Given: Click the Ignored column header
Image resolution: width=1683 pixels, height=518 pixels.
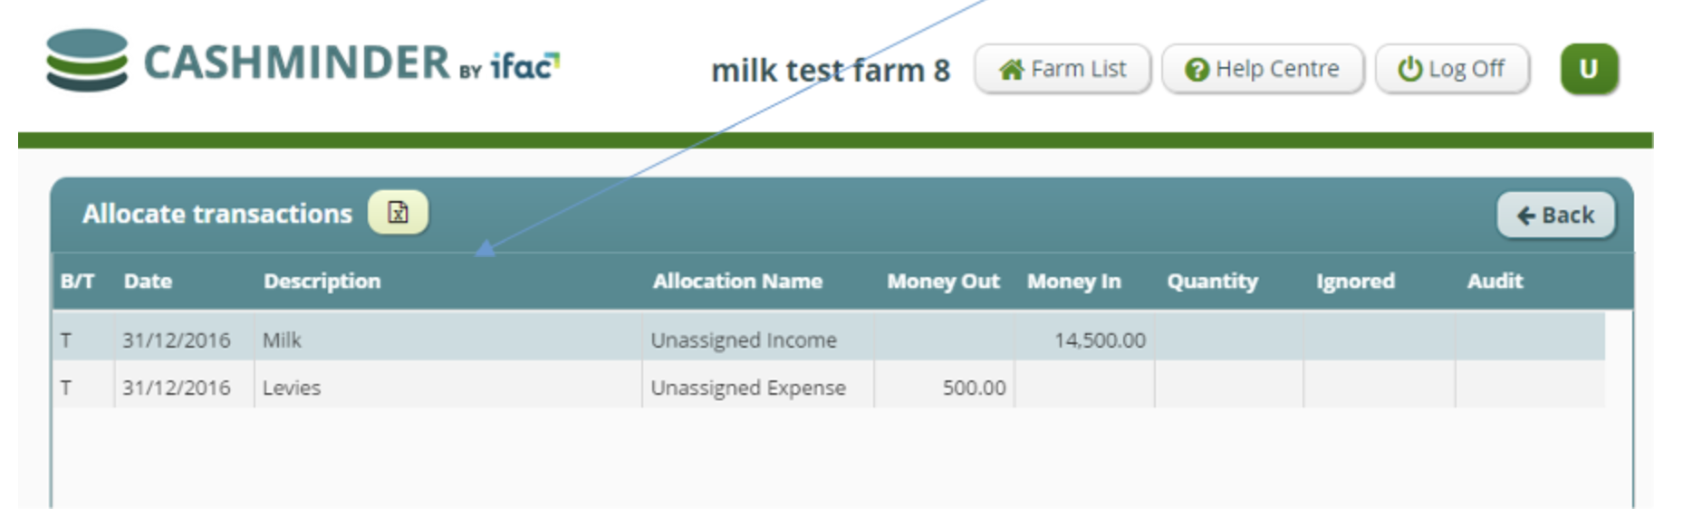Looking at the screenshot, I should (1355, 282).
